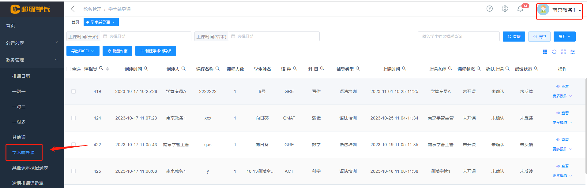Click the back arrow in header
This screenshot has height=188, width=587.
point(73,9)
